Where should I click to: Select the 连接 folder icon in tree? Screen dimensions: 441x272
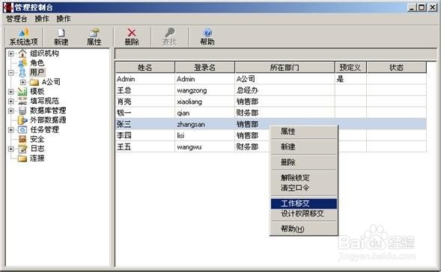[22, 158]
